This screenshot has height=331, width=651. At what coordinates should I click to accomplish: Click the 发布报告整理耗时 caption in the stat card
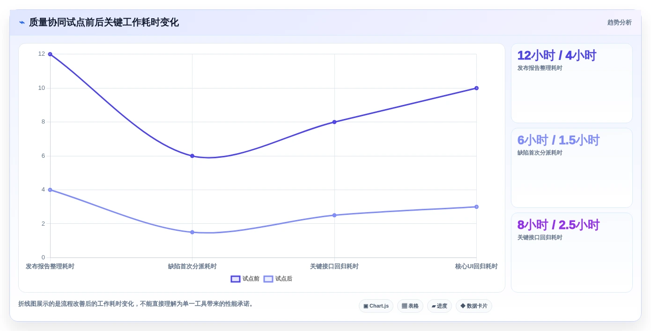540,68
